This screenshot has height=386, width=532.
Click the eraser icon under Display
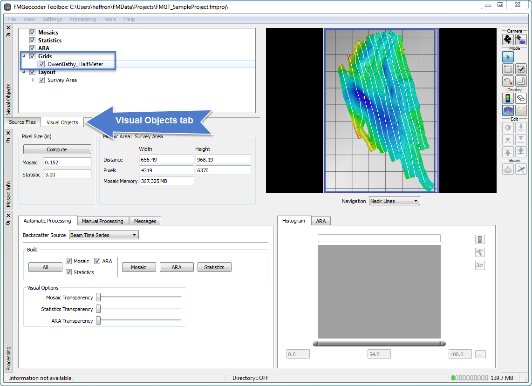coord(521,98)
